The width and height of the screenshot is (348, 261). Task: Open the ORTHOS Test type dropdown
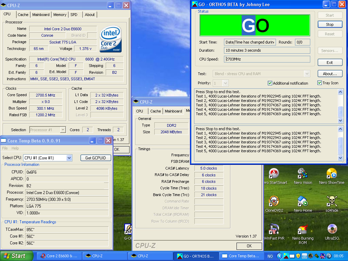click(307, 74)
